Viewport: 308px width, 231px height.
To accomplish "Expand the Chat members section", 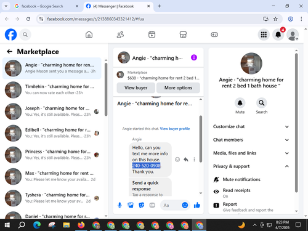I will coord(251,140).
